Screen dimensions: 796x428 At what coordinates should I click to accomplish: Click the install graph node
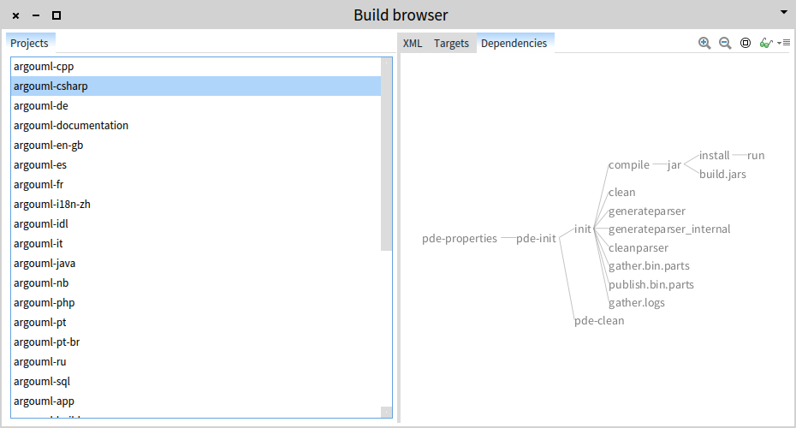coord(715,155)
